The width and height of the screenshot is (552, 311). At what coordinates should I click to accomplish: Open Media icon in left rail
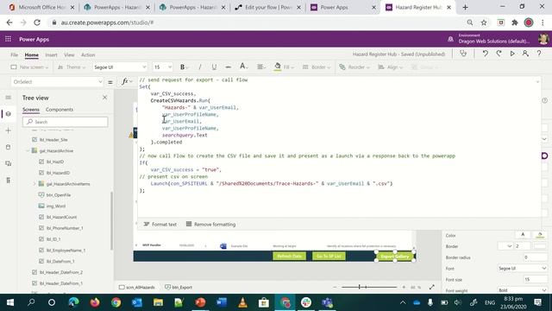(x=9, y=163)
